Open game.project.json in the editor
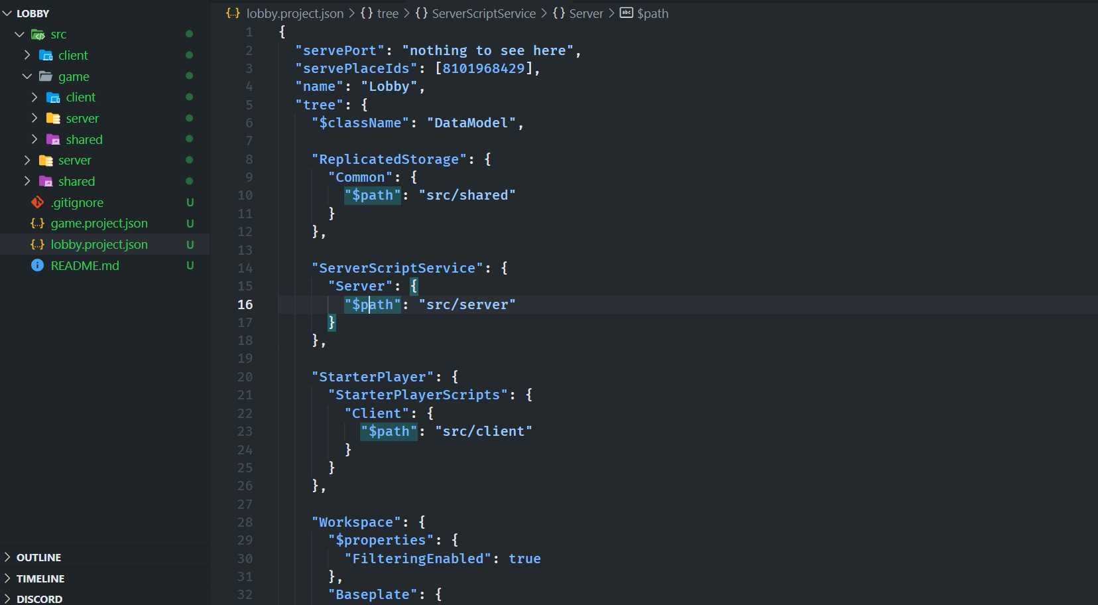The image size is (1098, 605). tap(99, 224)
